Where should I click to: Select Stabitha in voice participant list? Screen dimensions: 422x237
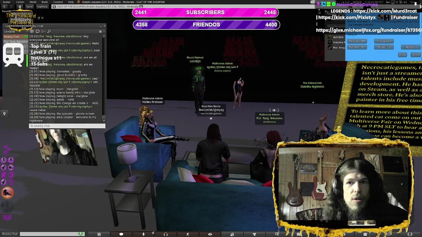click(336, 42)
